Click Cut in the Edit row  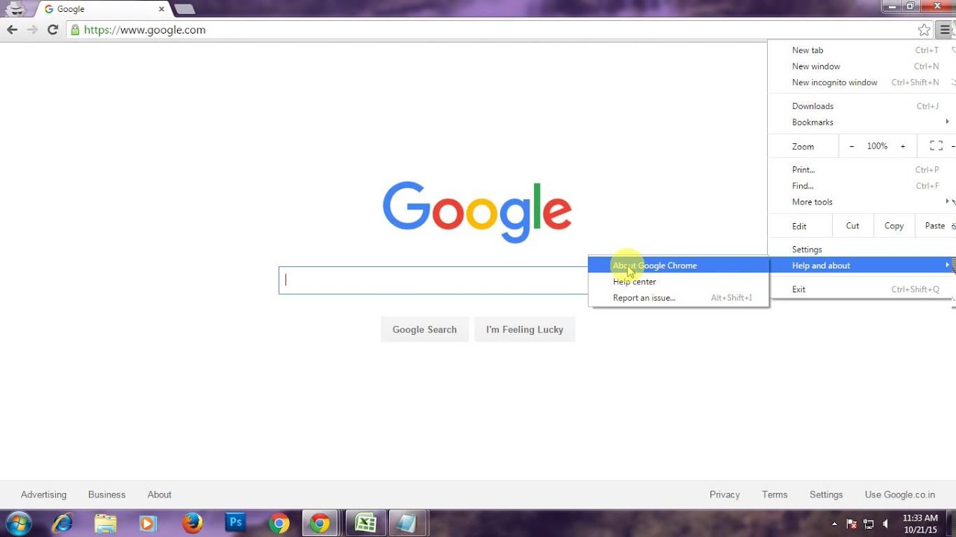tap(852, 226)
